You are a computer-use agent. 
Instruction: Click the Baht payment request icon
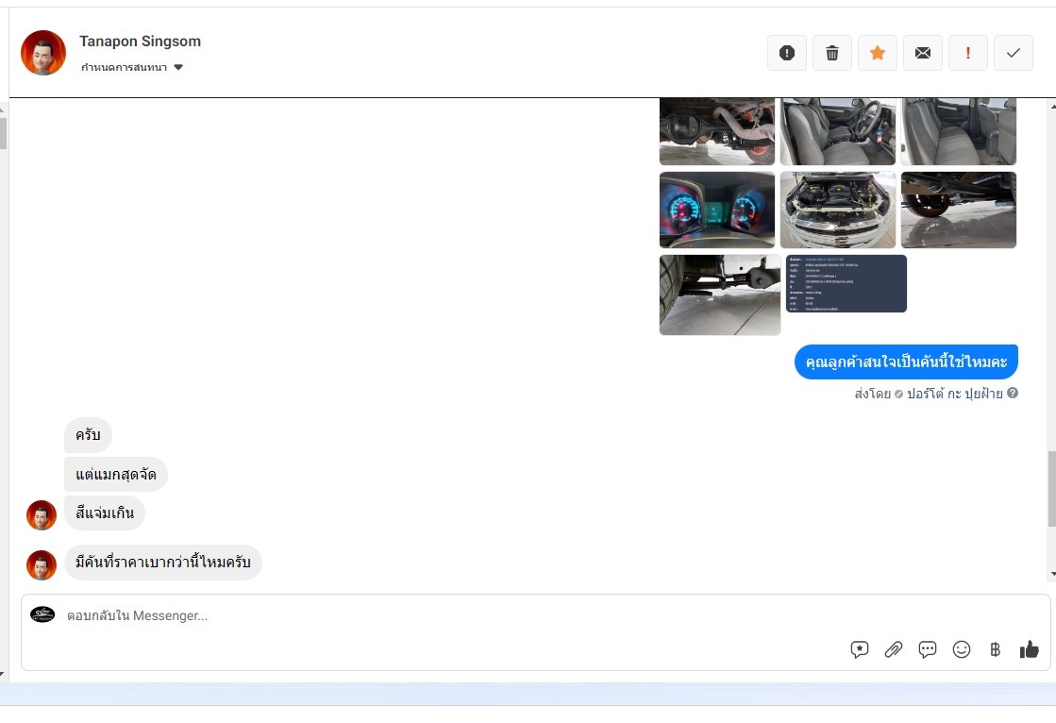(996, 649)
